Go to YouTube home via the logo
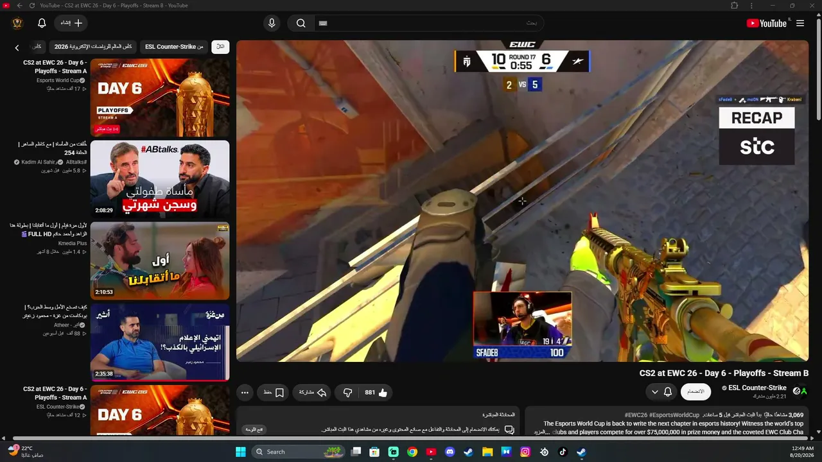The image size is (822, 462). 767,23
